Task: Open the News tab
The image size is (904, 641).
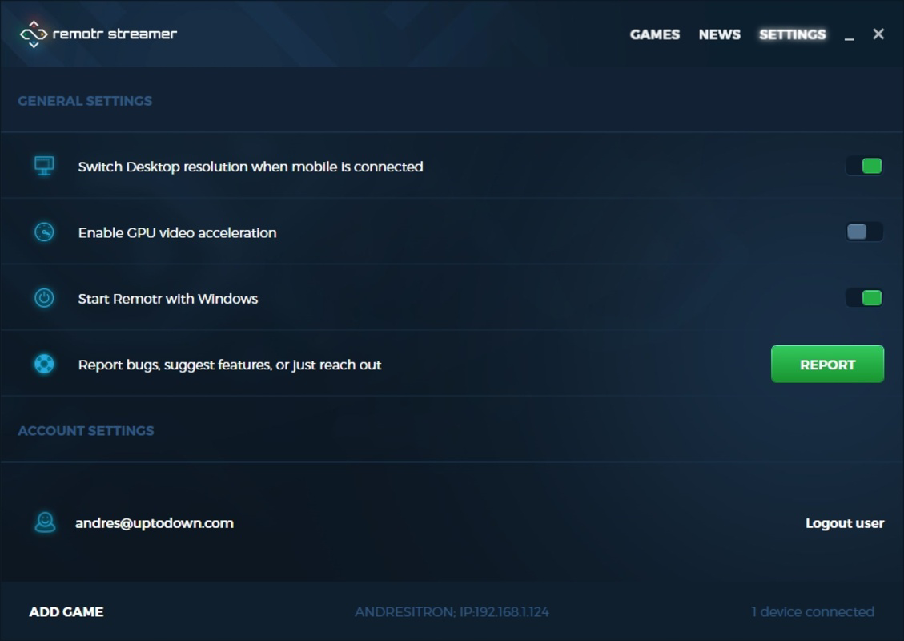Action: (720, 34)
